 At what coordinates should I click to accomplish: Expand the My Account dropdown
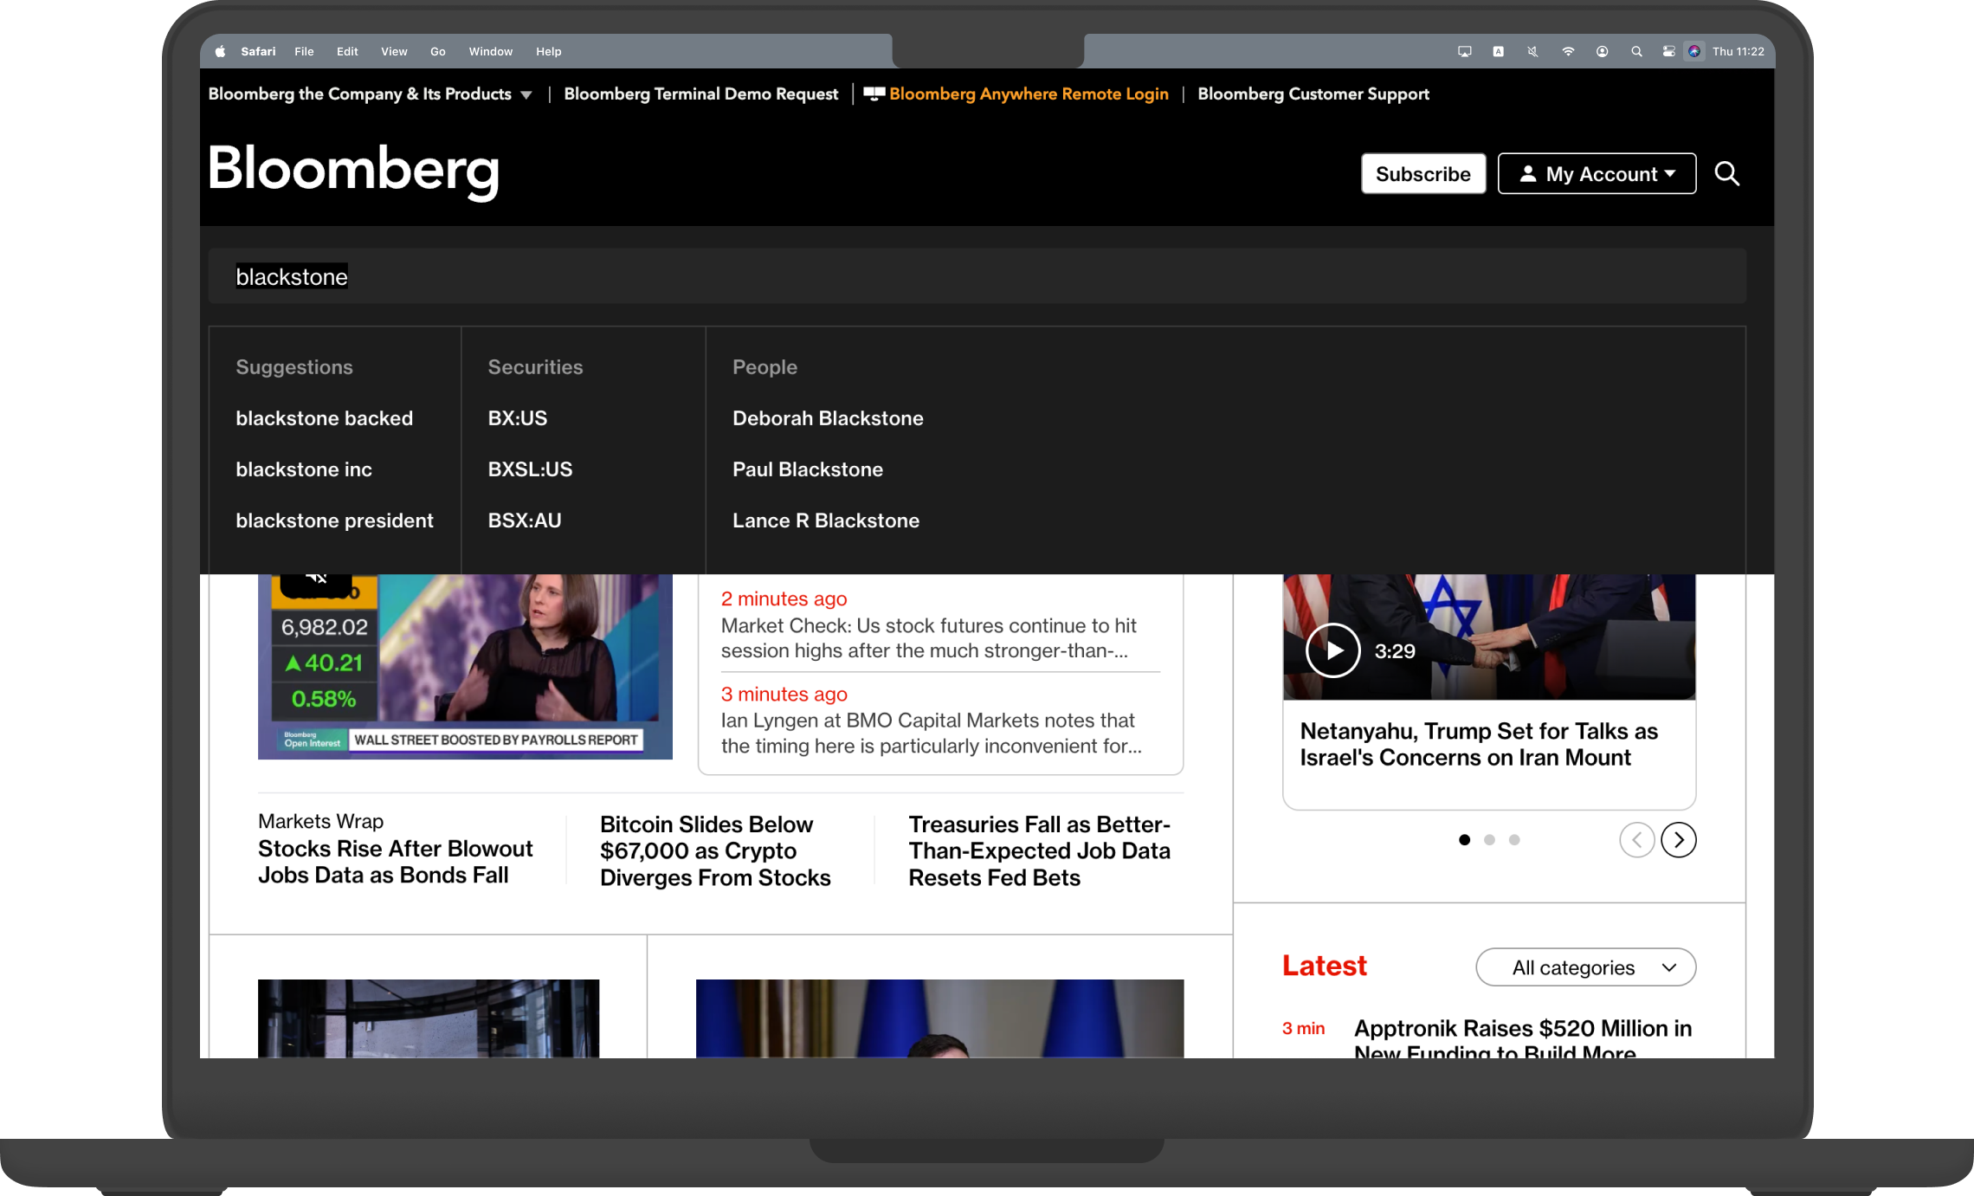[x=1597, y=174]
